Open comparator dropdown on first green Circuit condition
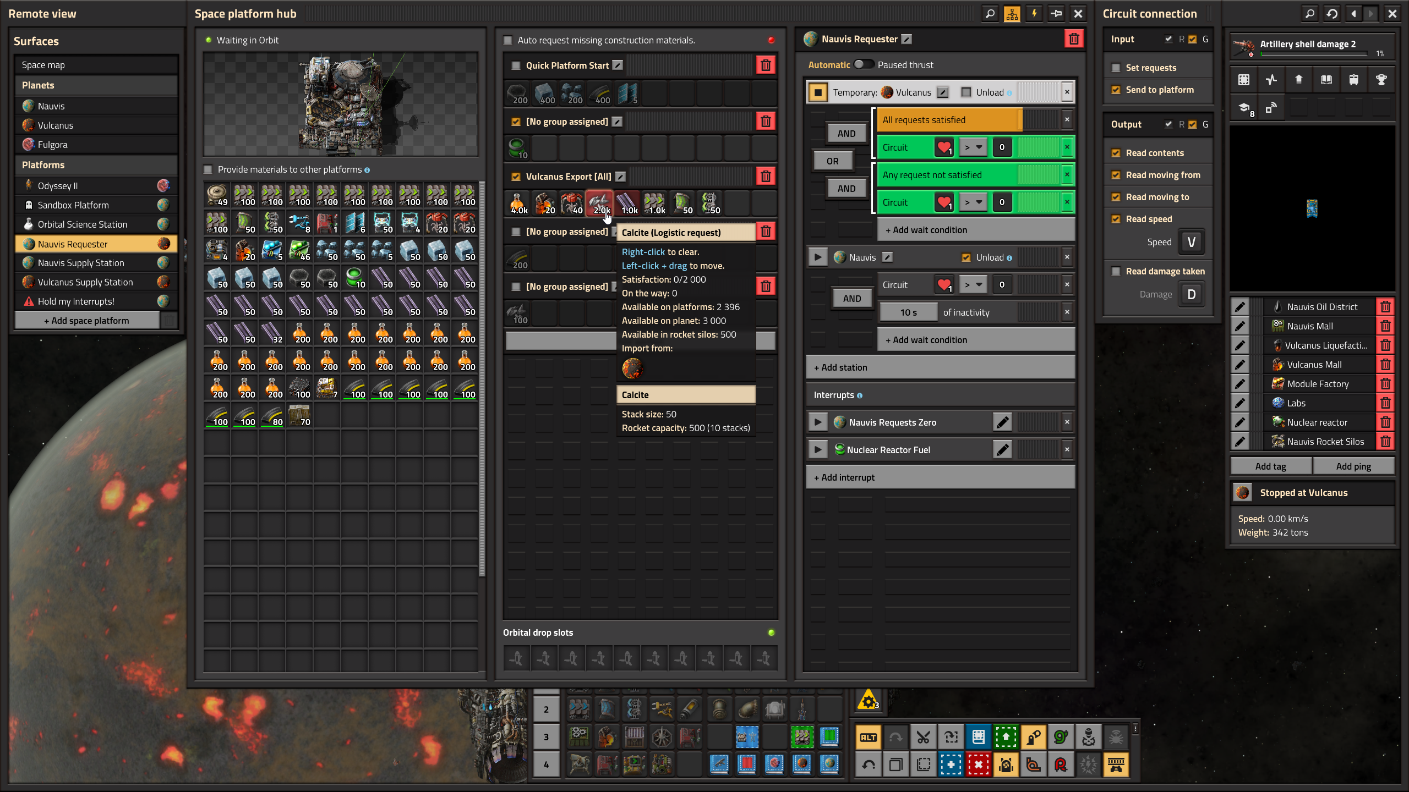This screenshot has height=792, width=1409. point(973,147)
